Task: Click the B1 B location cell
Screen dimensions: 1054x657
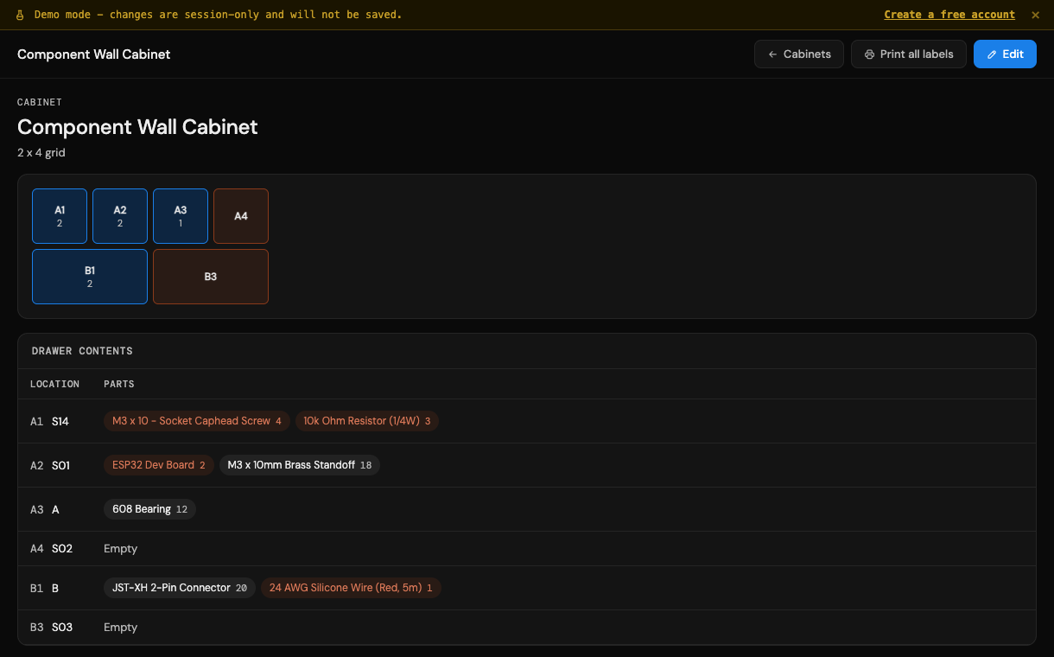Action: 45,588
